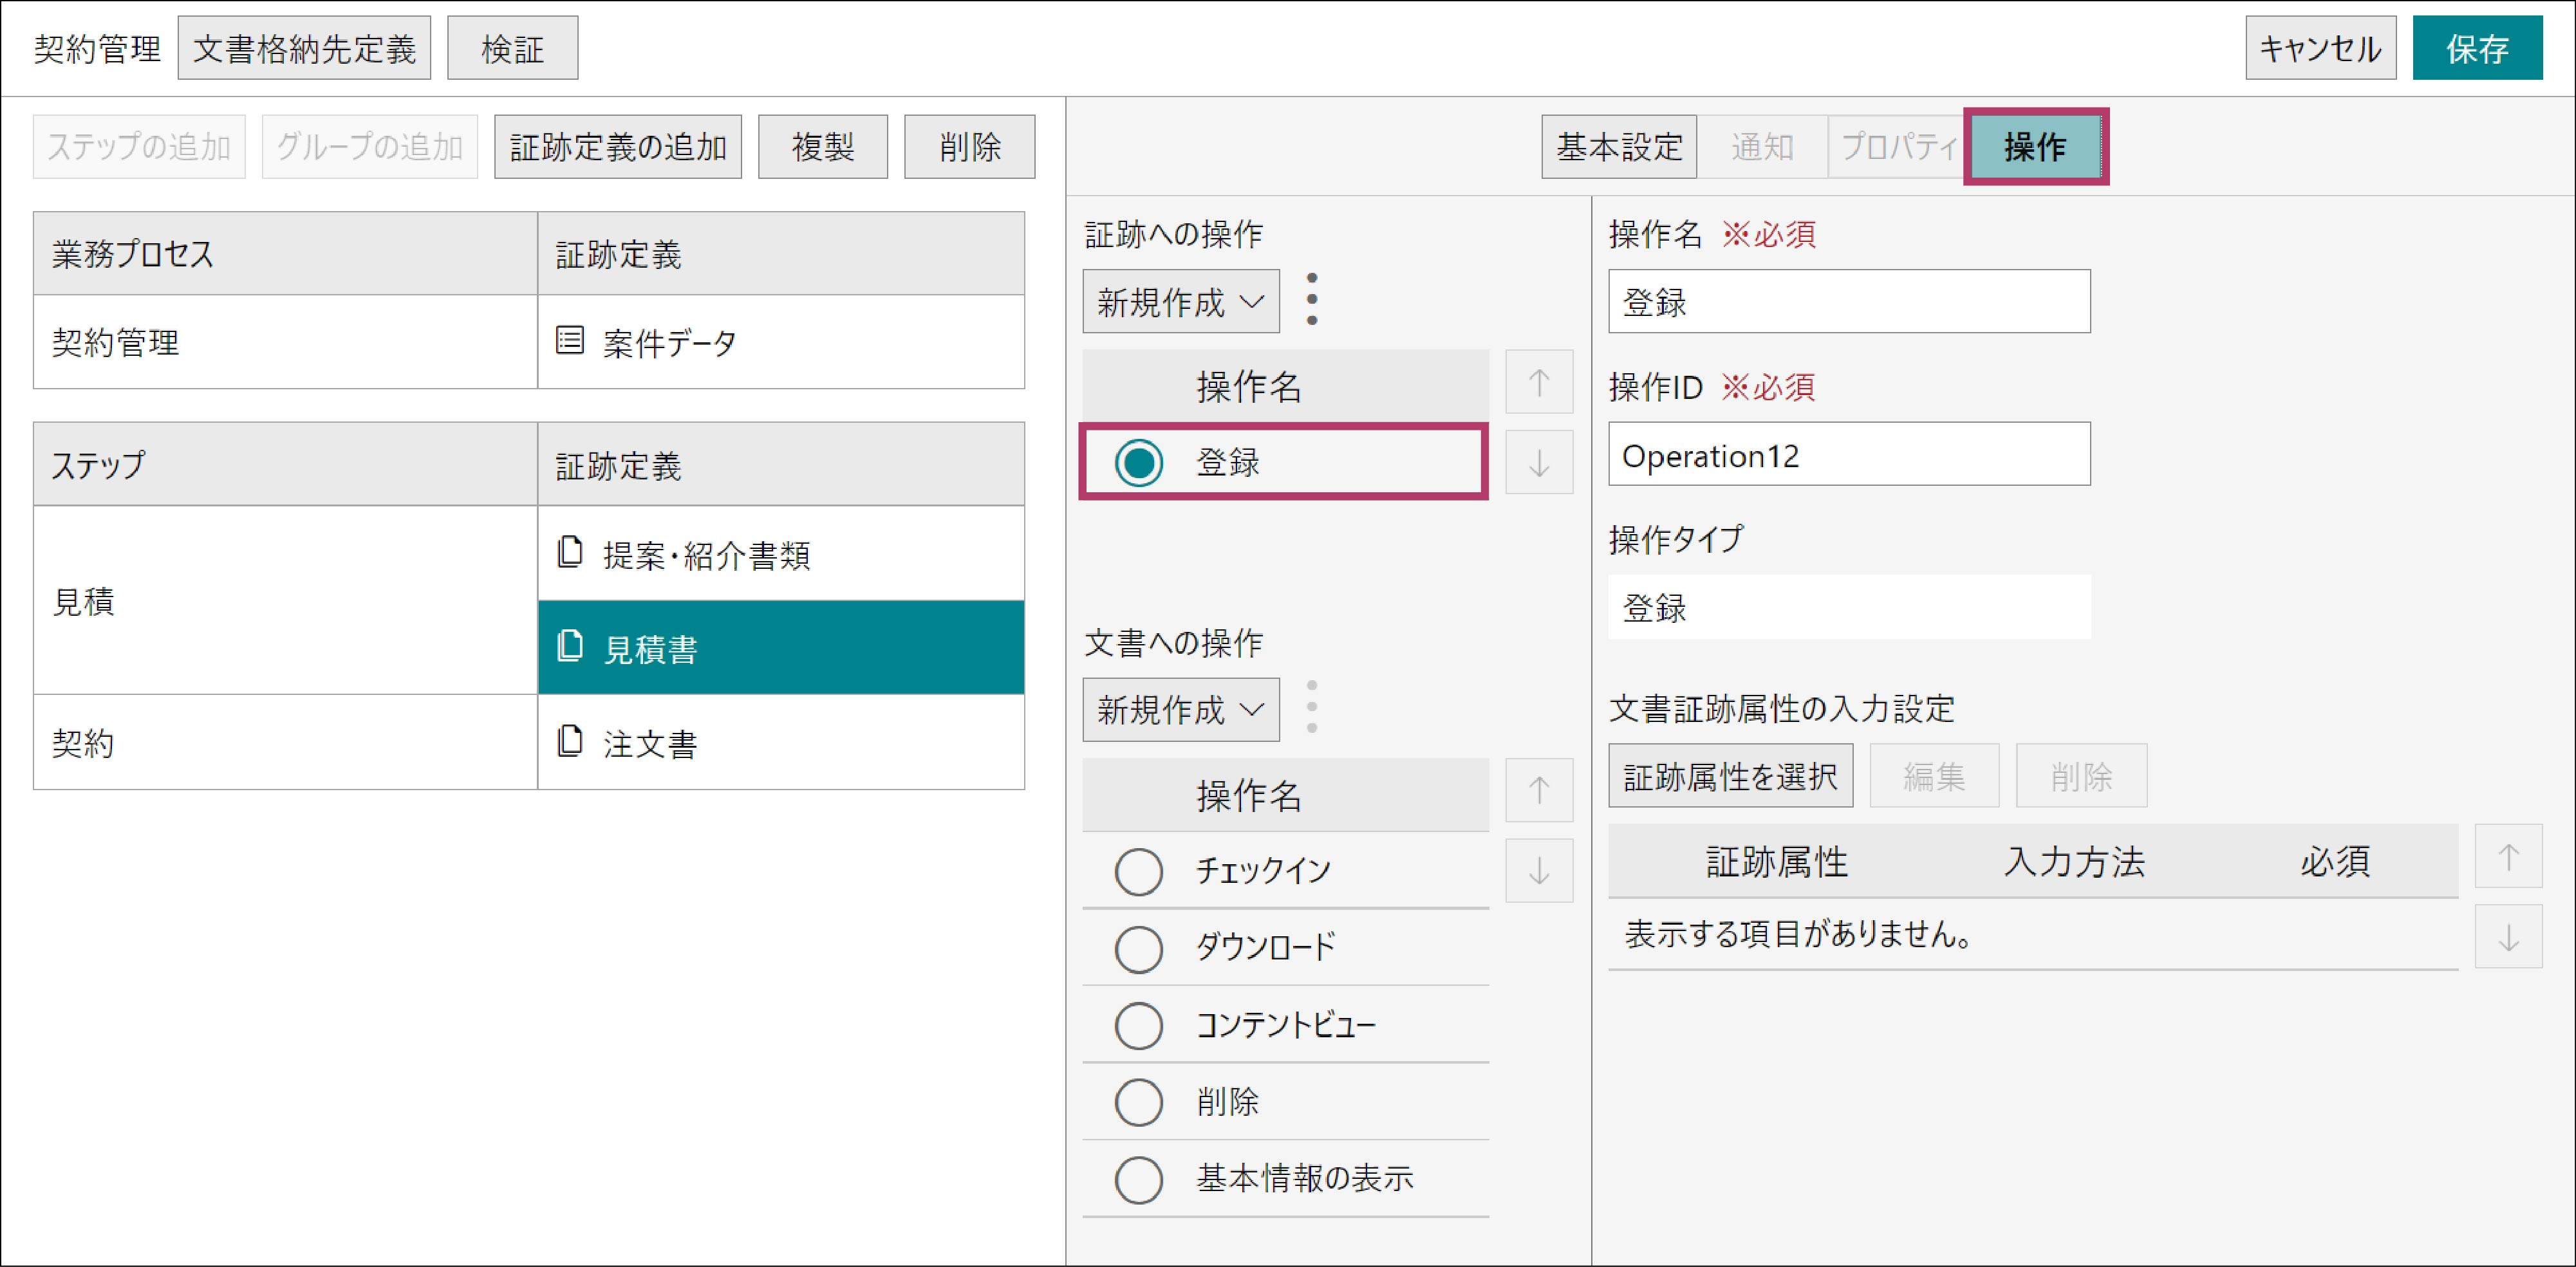Click the 必須 column header

coord(2335,861)
